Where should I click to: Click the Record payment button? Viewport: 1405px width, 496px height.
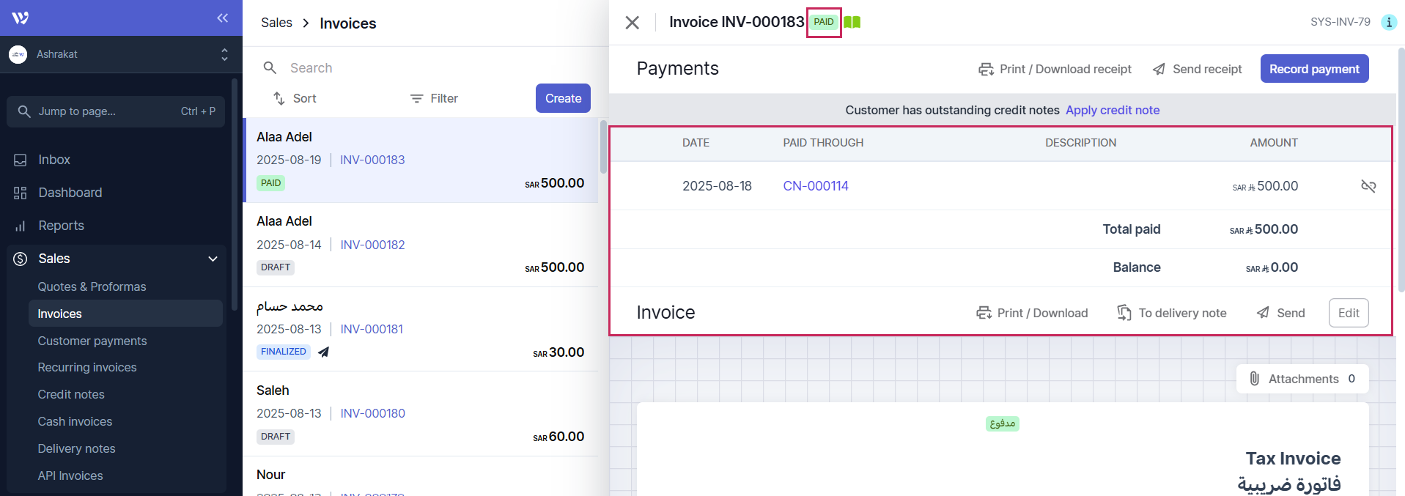tap(1313, 69)
